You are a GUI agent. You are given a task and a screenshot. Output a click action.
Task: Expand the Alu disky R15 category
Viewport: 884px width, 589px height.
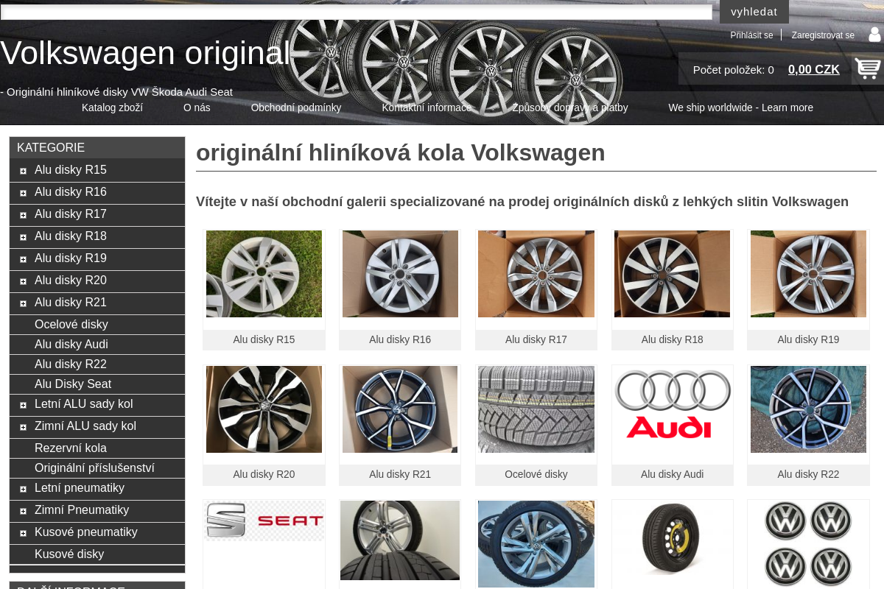click(x=24, y=171)
